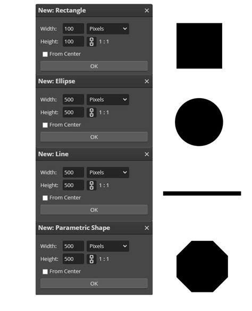The image size is (252, 311).
Task: Confirm Rectangle dialog with OK
Action: [x=94, y=66]
